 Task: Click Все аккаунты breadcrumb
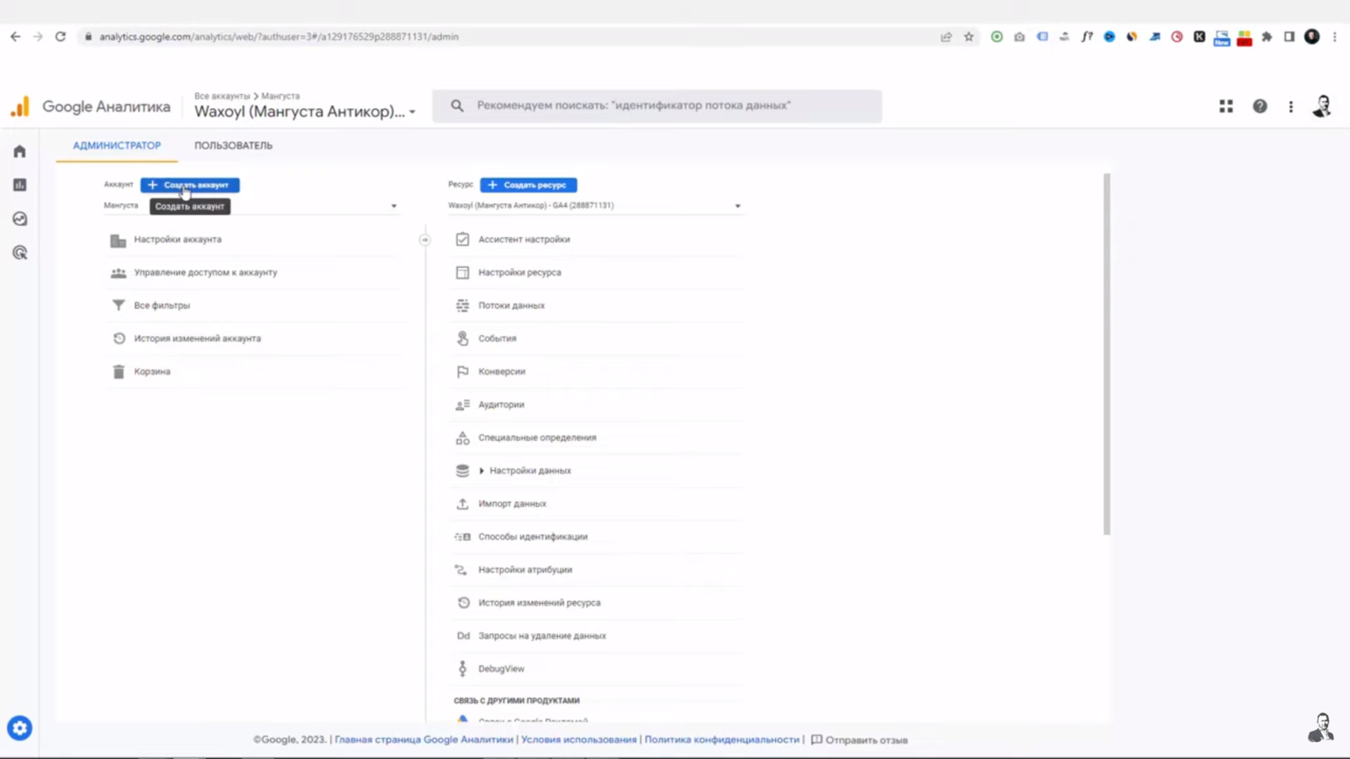[222, 96]
